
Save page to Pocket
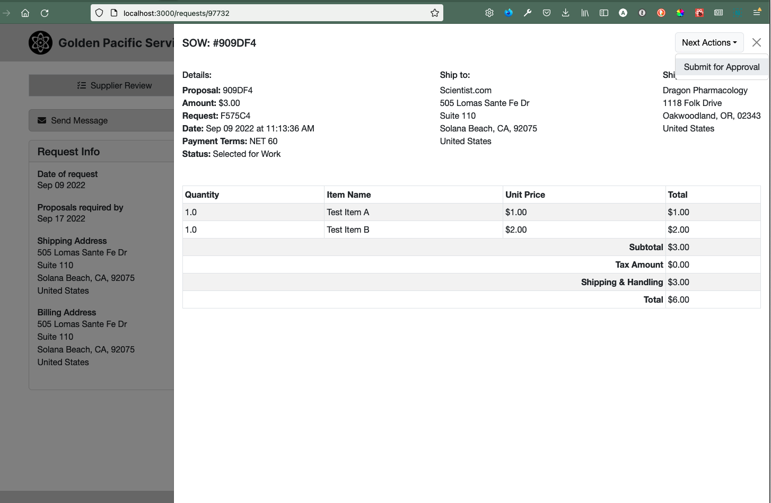click(547, 12)
